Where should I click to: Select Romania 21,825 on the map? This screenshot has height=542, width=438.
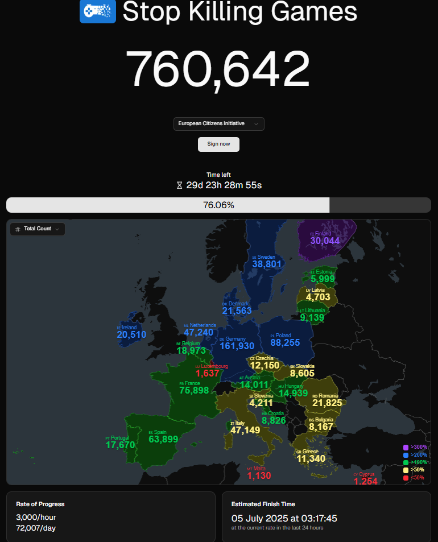pyautogui.click(x=327, y=400)
